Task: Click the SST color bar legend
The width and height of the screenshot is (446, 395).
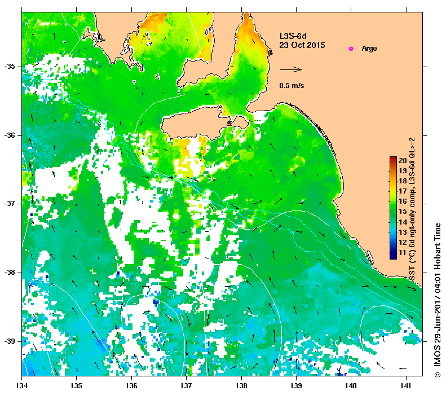Action: 393,208
